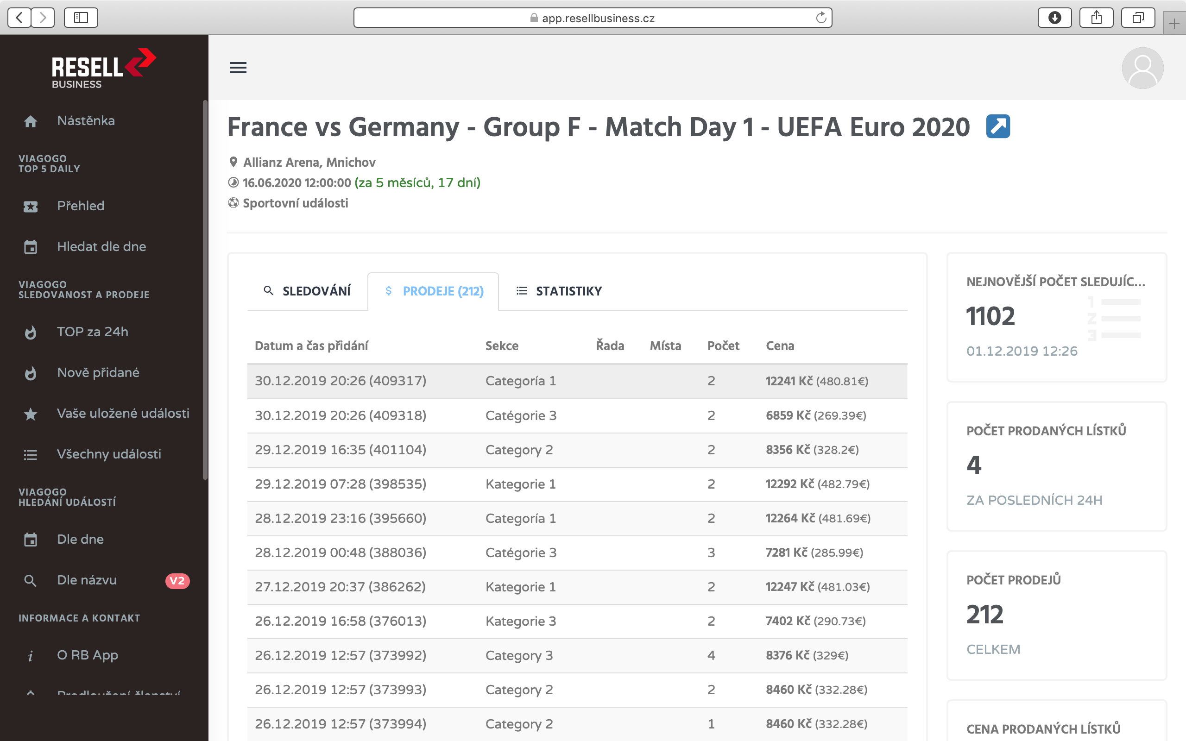Toggle Safari sidebar button
Image resolution: width=1186 pixels, height=741 pixels.
(x=81, y=18)
